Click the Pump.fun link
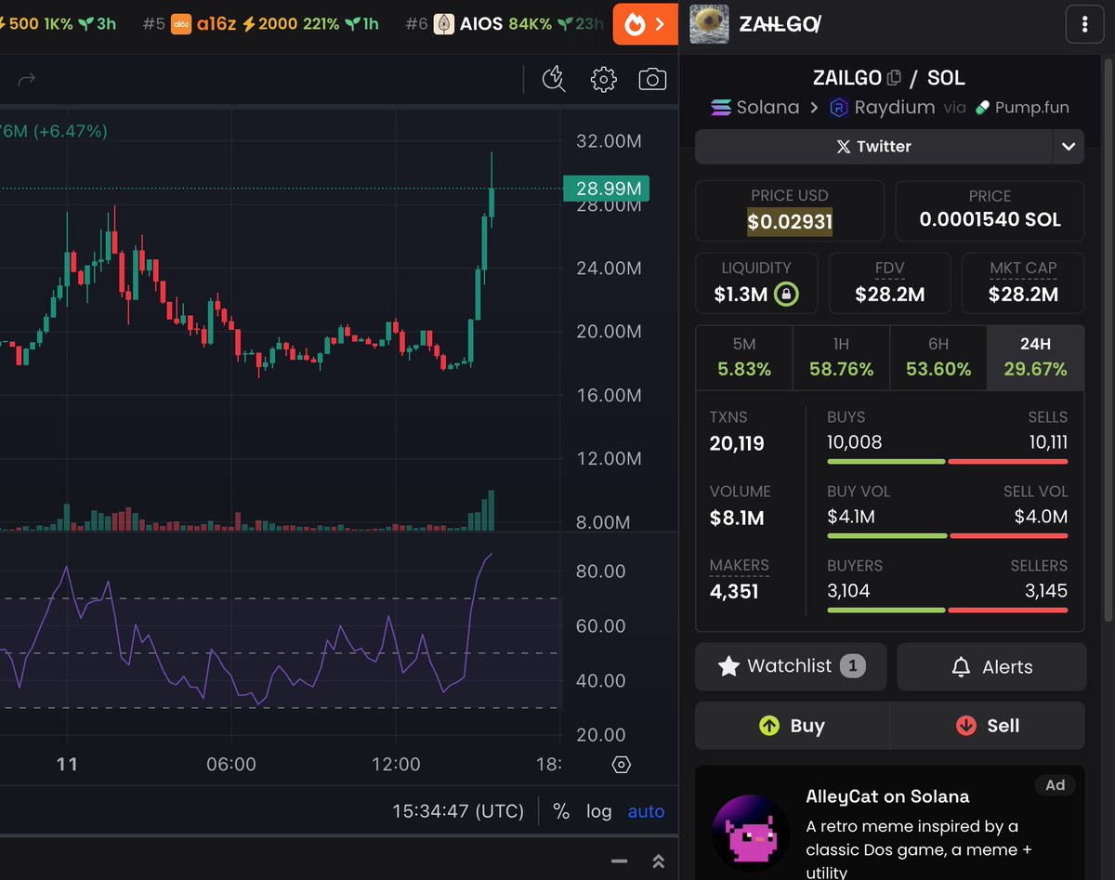Image resolution: width=1115 pixels, height=880 pixels. (x=1022, y=107)
